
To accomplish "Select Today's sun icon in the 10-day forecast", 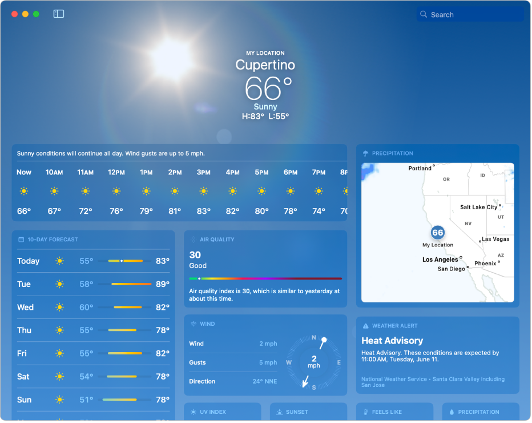I will pyautogui.click(x=59, y=261).
